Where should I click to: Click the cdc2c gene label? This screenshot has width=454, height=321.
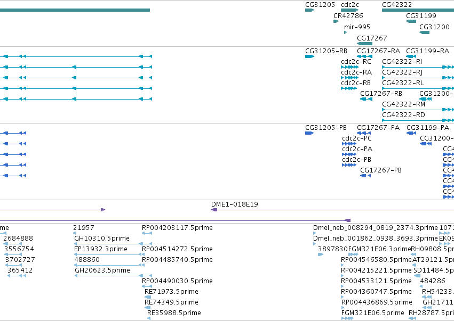tap(350, 5)
